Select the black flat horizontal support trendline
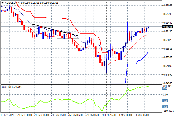The width and height of the screenshot is (174, 118). click(57, 39)
